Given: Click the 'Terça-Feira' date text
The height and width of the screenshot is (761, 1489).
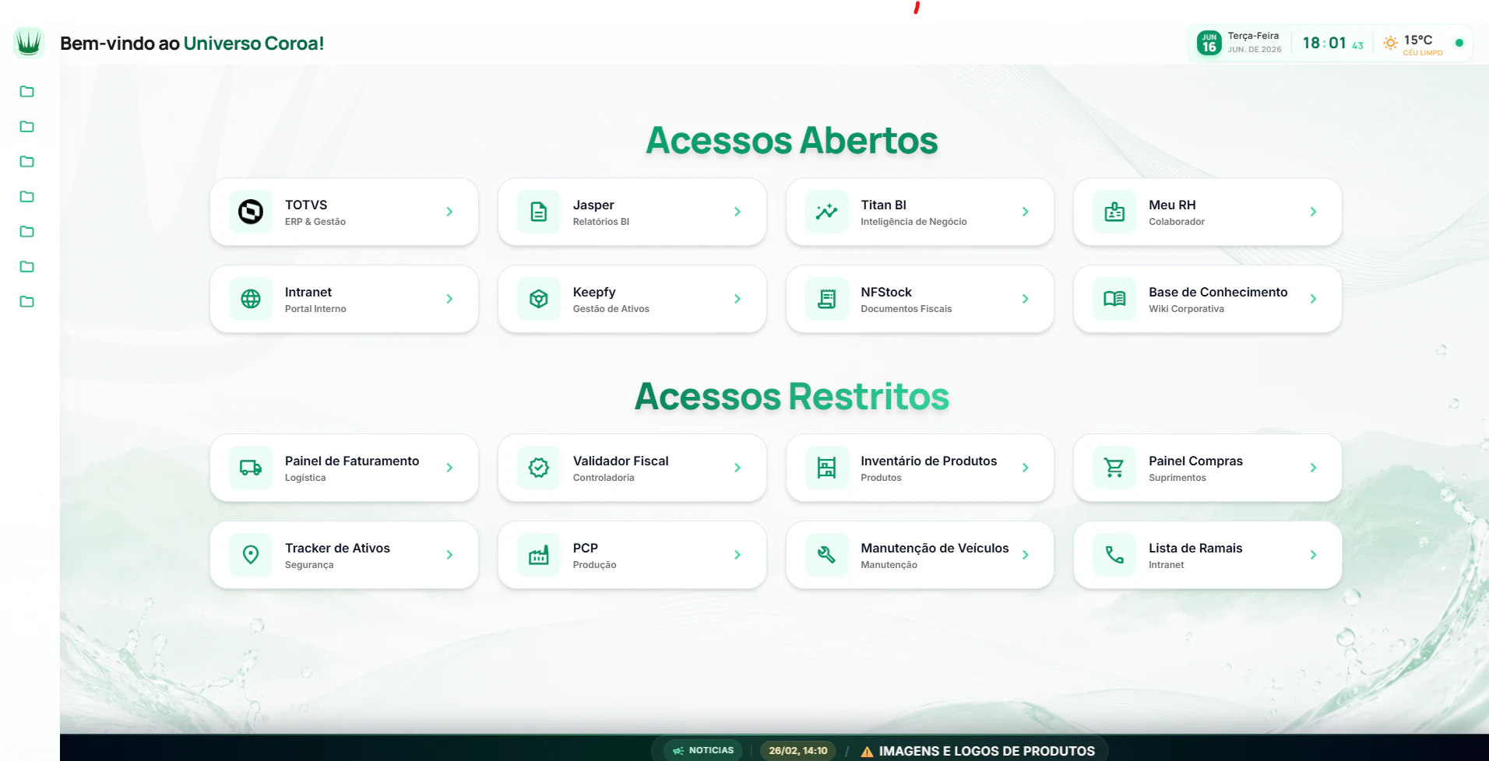Looking at the screenshot, I should 1253,36.
